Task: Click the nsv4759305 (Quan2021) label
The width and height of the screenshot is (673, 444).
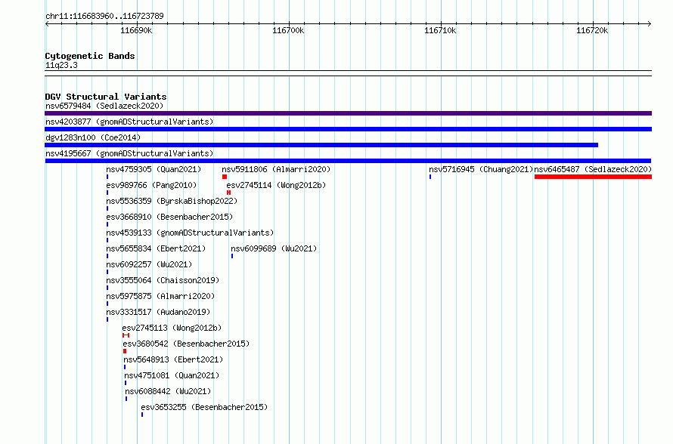Action: point(154,169)
